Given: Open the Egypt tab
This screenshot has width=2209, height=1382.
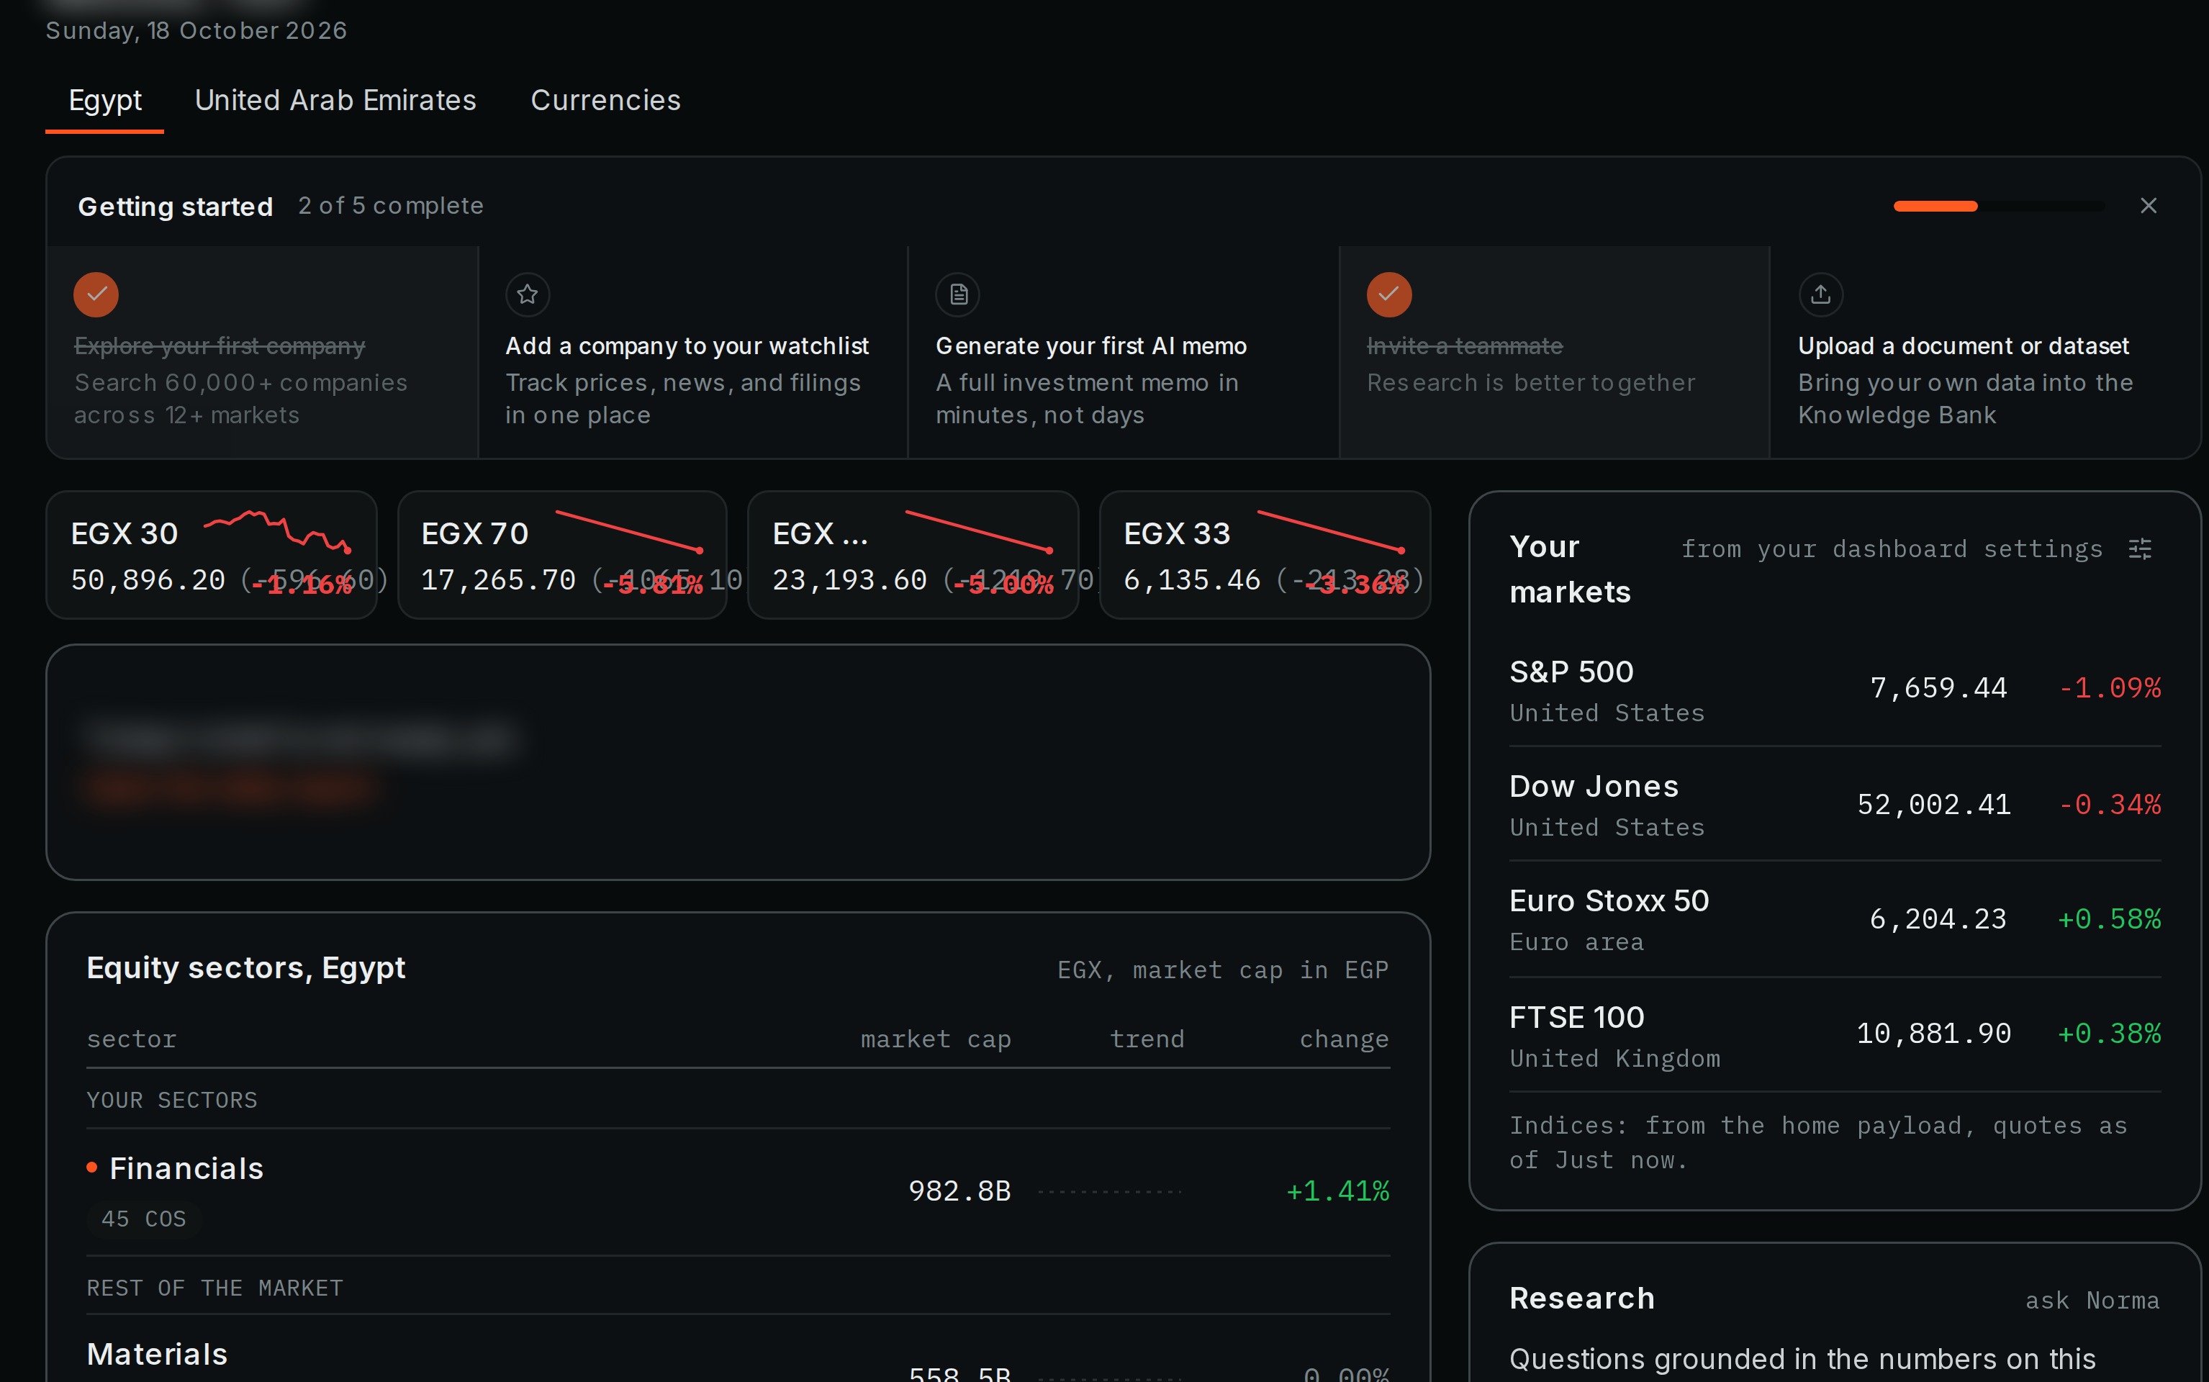Looking at the screenshot, I should tap(105, 101).
